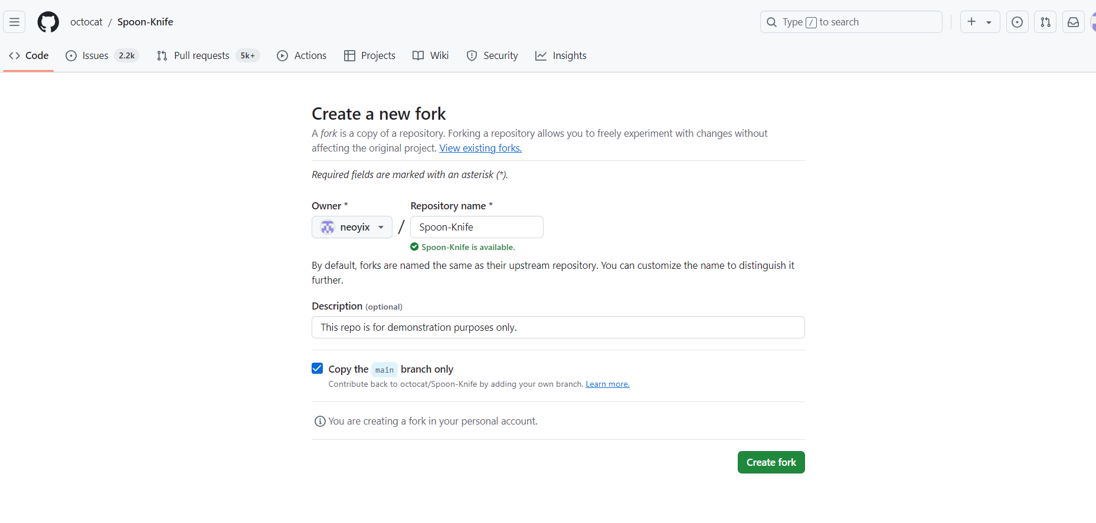
Task: Click the Type / to search box
Action: tap(851, 22)
